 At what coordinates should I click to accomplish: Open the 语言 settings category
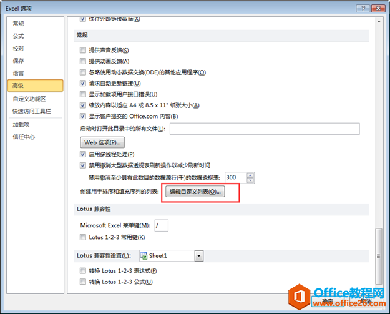[18, 73]
